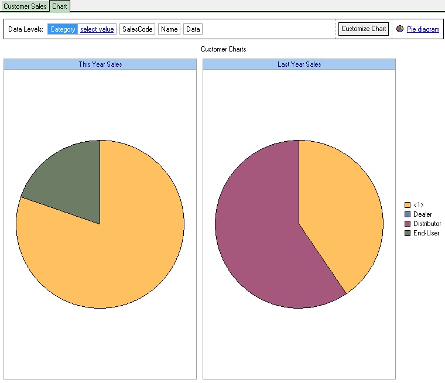Click the green End-User legend swatch
This screenshot has width=445, height=383.
(408, 233)
